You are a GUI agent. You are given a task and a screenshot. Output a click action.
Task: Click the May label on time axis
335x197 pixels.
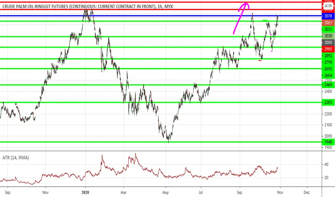pyautogui.click(x=165, y=192)
